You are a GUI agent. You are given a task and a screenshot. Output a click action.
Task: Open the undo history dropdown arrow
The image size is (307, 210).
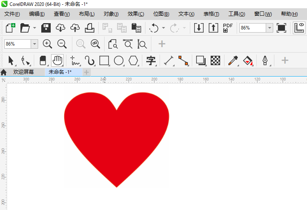[163, 28]
